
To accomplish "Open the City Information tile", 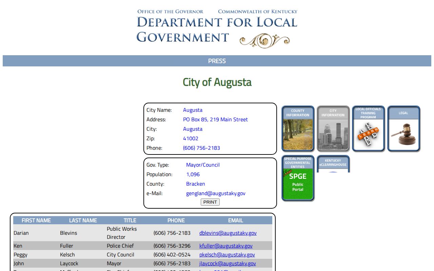I will click(333, 128).
